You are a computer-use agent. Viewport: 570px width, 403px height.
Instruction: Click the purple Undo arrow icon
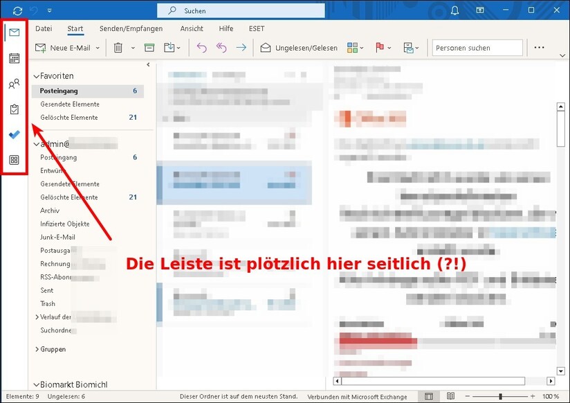(201, 47)
